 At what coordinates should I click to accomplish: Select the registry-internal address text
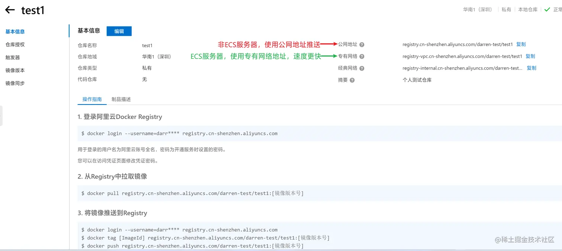(463, 68)
